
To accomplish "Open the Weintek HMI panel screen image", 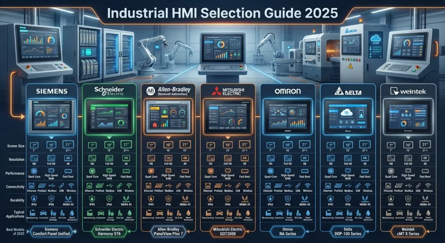I will pos(408,117).
